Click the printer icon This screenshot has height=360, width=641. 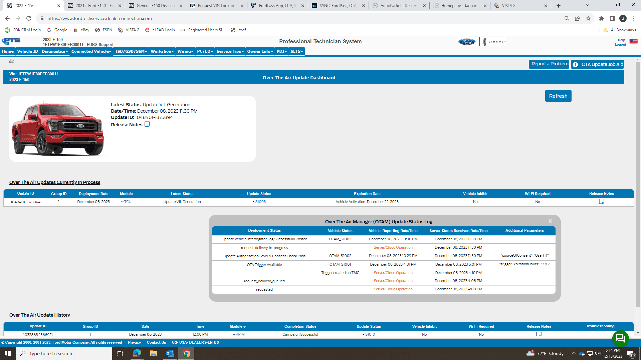pyautogui.click(x=12, y=61)
